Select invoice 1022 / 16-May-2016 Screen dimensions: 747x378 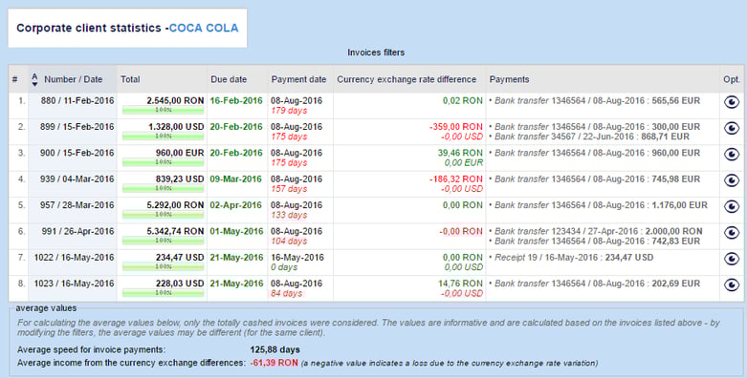point(74,258)
